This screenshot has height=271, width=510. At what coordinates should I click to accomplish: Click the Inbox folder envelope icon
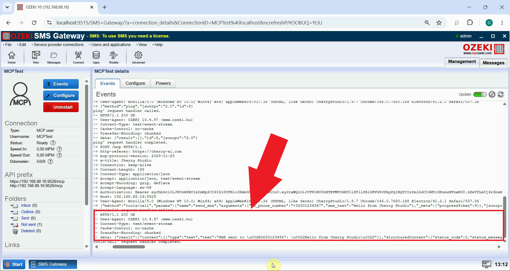[14, 206]
